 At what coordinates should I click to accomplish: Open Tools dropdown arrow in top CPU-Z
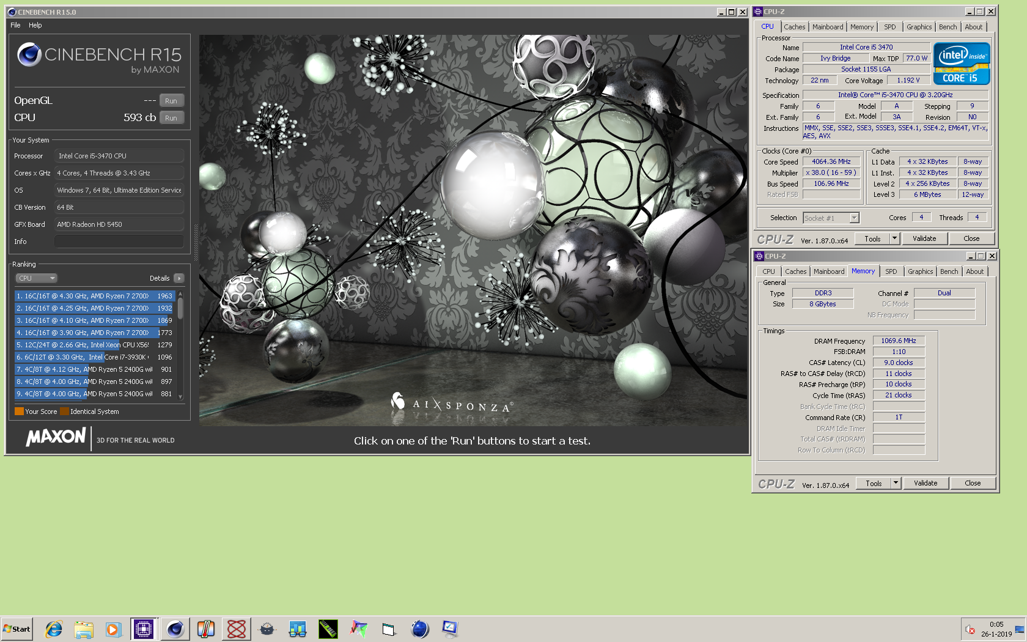(894, 239)
